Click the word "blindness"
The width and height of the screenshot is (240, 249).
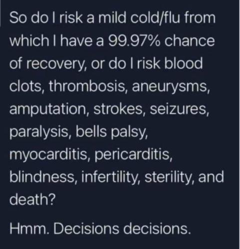[42, 177]
